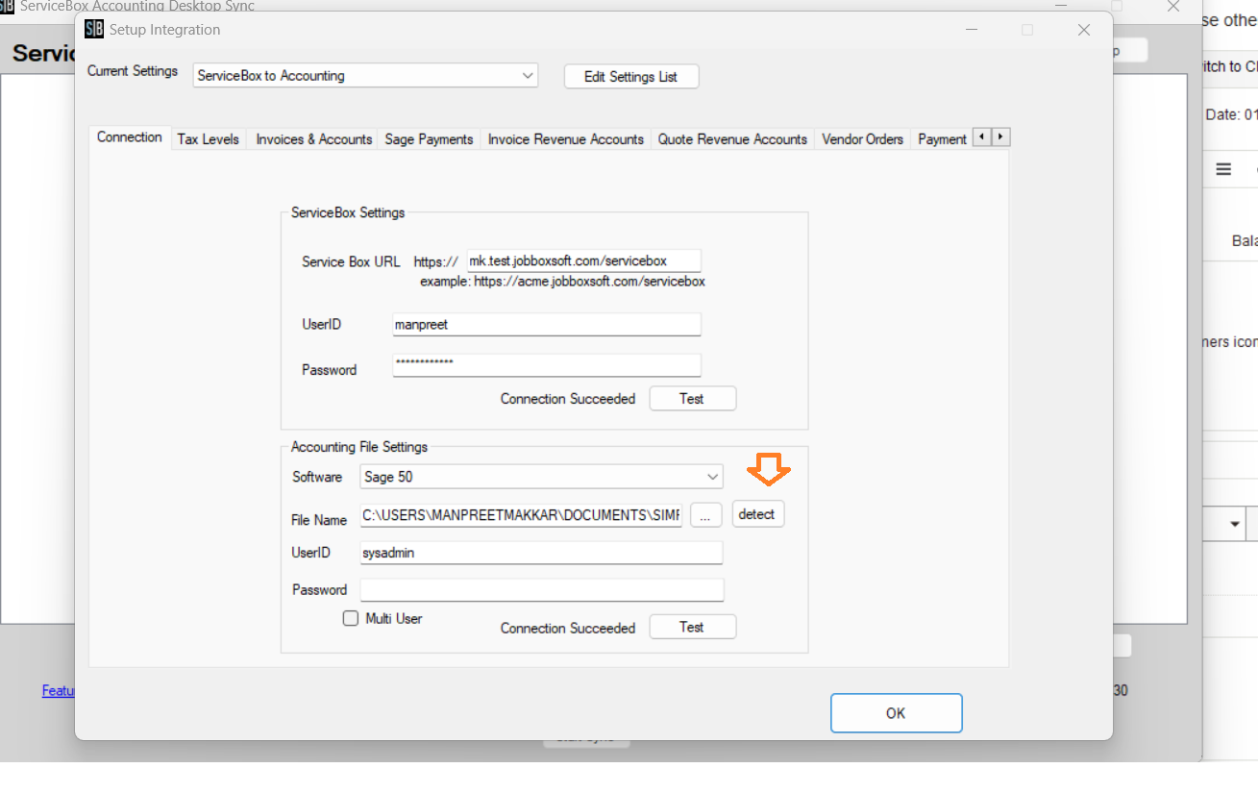Screen dimensions: 1258x793
Task: Expand the Software dropdown showing Sage 50
Action: [x=542, y=477]
